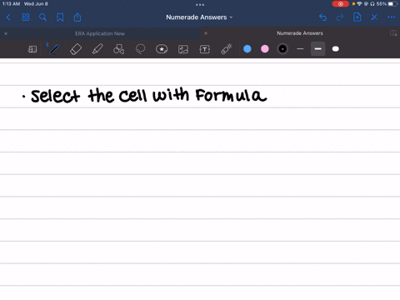
Task: Toggle the zoom window tool
Action: pos(32,49)
